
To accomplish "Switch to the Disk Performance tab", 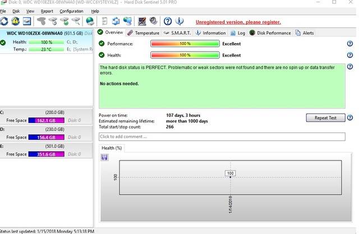I will 270,33.
